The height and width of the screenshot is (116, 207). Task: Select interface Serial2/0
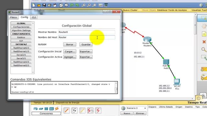(21, 55)
